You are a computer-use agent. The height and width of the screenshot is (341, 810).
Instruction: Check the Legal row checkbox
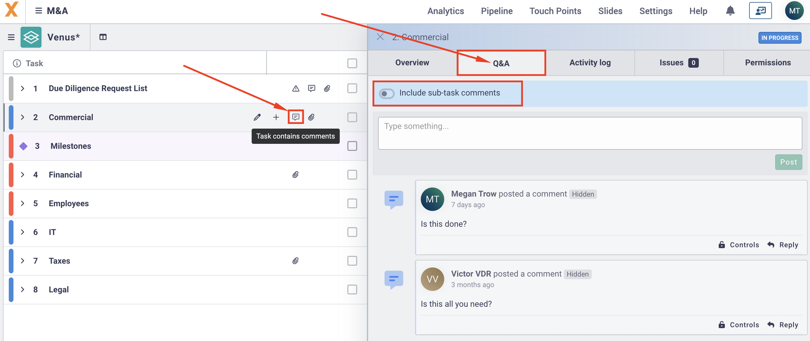click(352, 289)
